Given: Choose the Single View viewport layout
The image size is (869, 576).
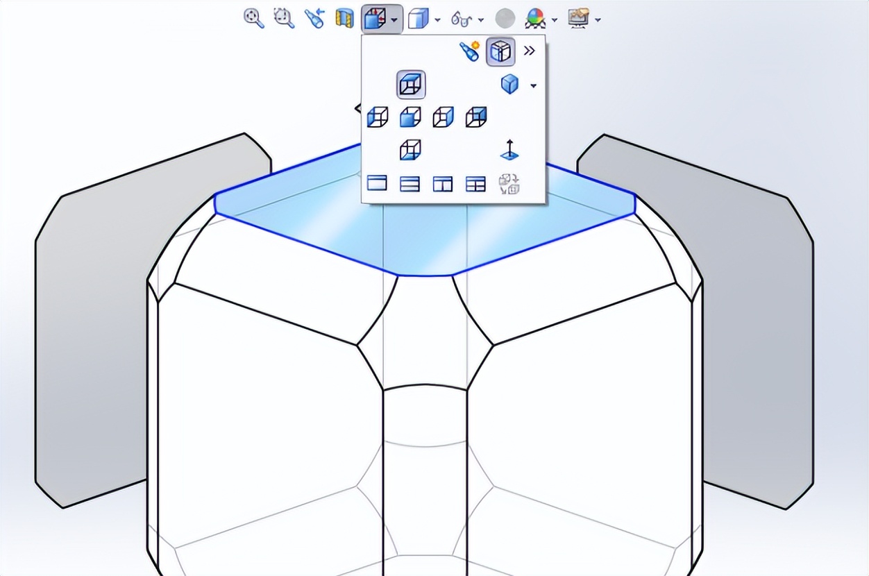Looking at the screenshot, I should pyautogui.click(x=376, y=183).
